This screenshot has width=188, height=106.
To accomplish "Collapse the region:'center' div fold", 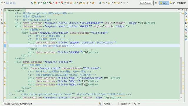I will click(x=7, y=62).
